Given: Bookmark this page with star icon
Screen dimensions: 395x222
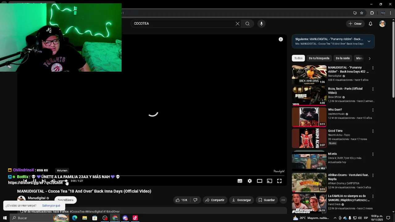Looking at the screenshot, I should tap(362, 13).
